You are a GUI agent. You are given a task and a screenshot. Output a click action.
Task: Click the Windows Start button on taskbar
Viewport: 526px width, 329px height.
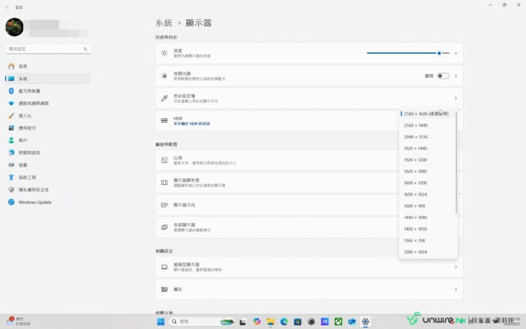click(161, 321)
